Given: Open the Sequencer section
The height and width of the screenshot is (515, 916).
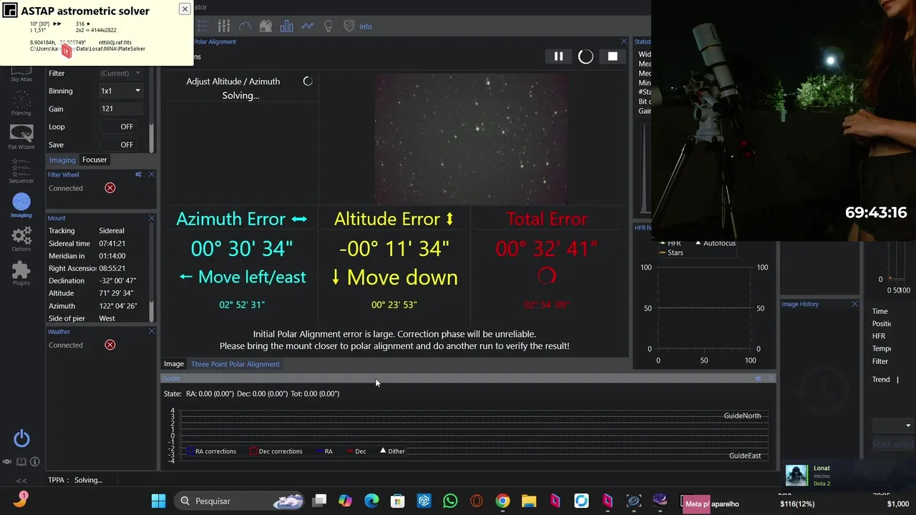Looking at the screenshot, I should (x=21, y=172).
